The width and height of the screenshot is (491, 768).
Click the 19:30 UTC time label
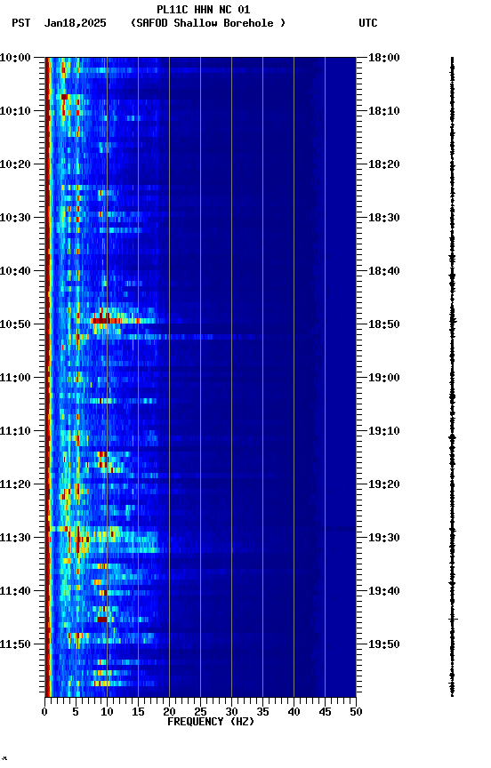pos(384,539)
